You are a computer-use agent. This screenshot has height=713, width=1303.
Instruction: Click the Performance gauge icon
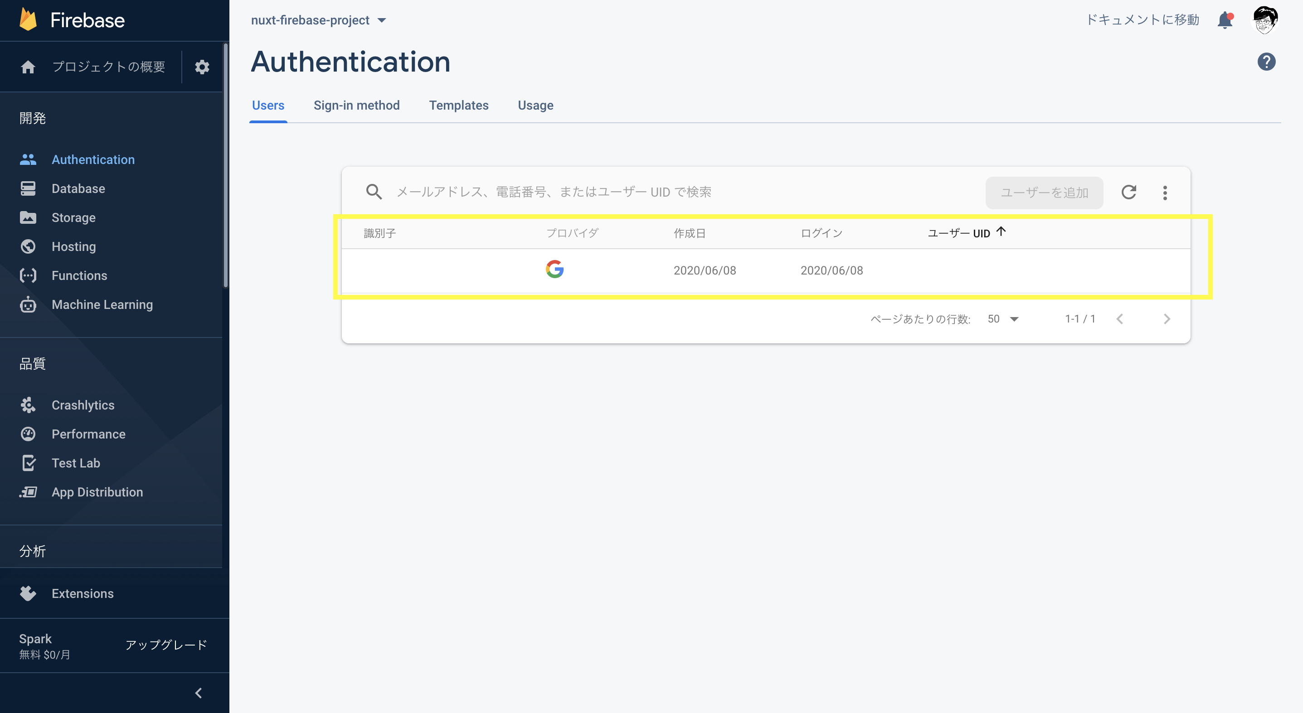click(28, 434)
